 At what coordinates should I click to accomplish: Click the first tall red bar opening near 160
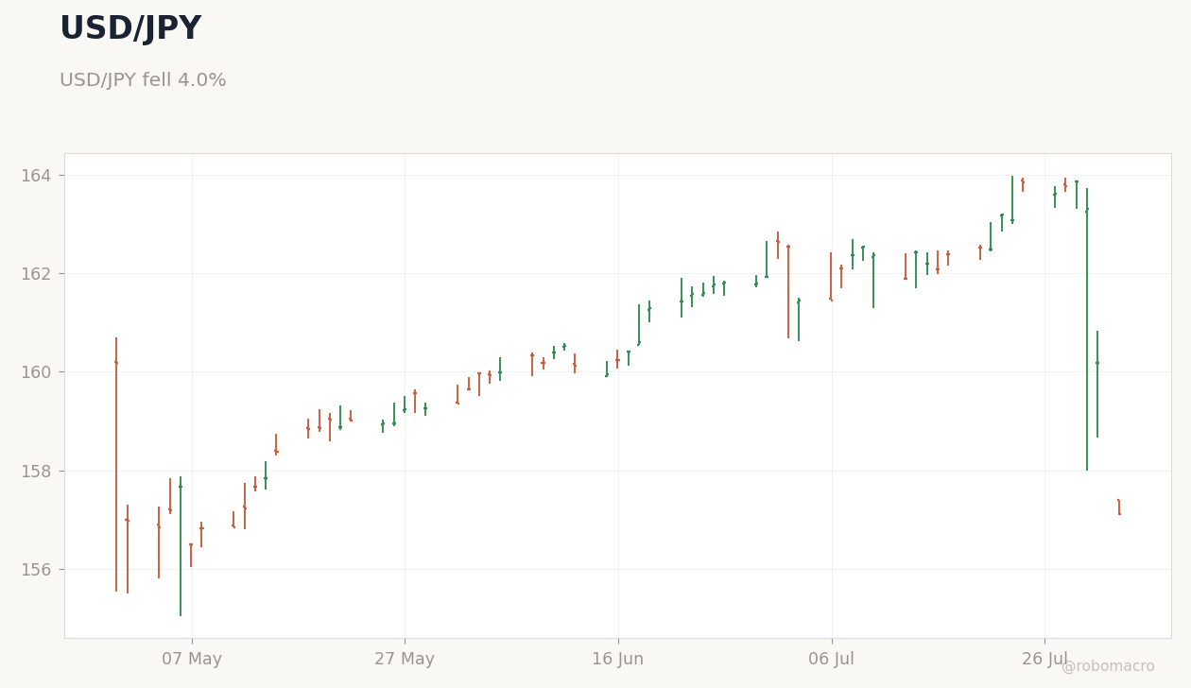click(116, 464)
